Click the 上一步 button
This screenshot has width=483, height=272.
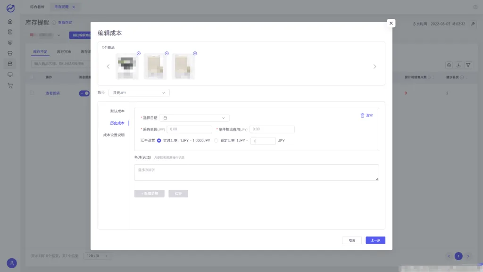pos(375,240)
